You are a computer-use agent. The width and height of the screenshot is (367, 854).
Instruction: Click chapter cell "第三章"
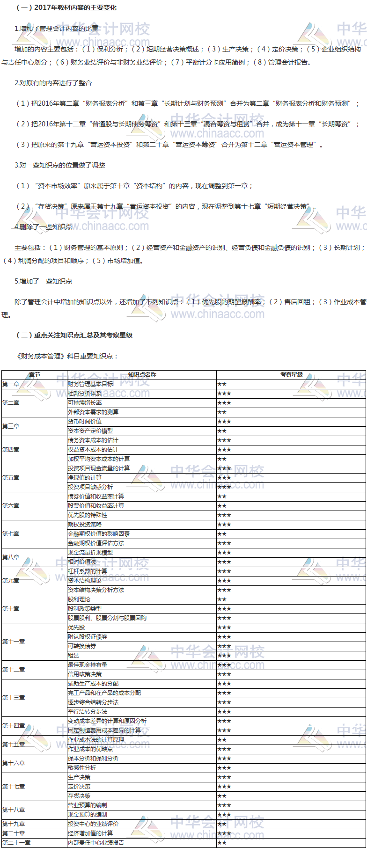tap(35, 426)
